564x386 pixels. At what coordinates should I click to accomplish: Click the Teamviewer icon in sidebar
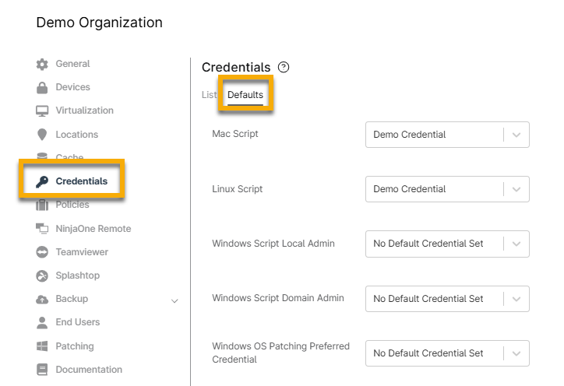coord(42,252)
